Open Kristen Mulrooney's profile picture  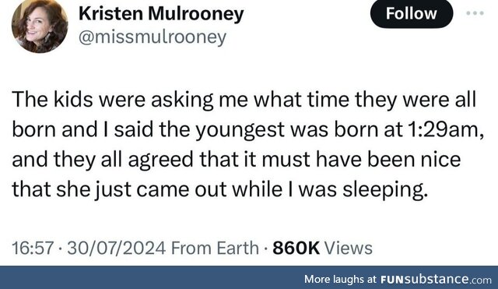point(40,26)
